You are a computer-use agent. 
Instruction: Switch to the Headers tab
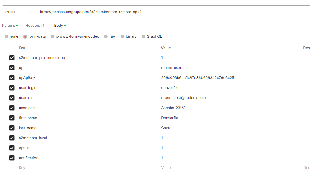coord(35,26)
